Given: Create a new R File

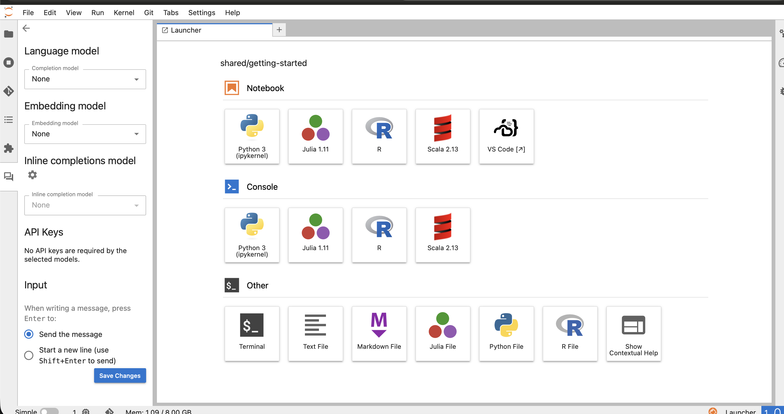Looking at the screenshot, I should 570,334.
